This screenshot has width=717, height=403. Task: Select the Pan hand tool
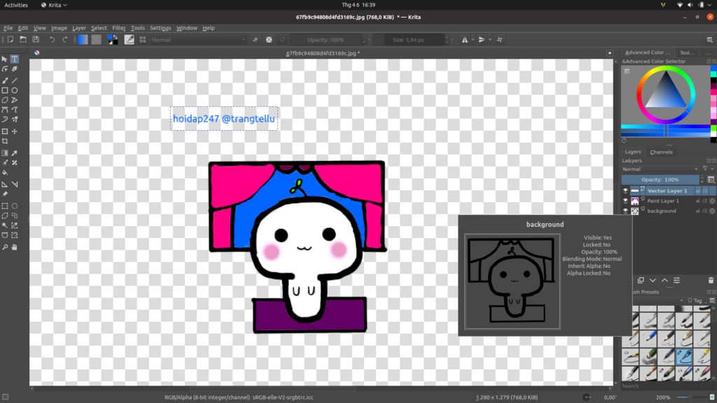14,247
